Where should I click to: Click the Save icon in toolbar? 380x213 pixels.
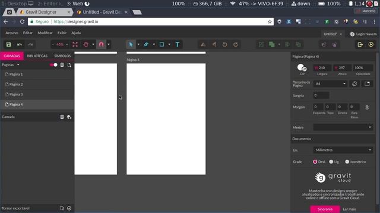[9, 44]
